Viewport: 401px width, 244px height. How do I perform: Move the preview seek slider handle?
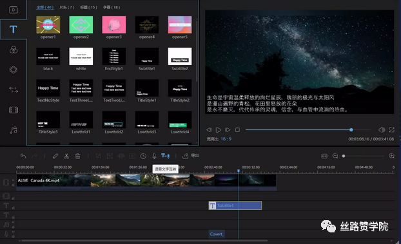[x=351, y=130]
